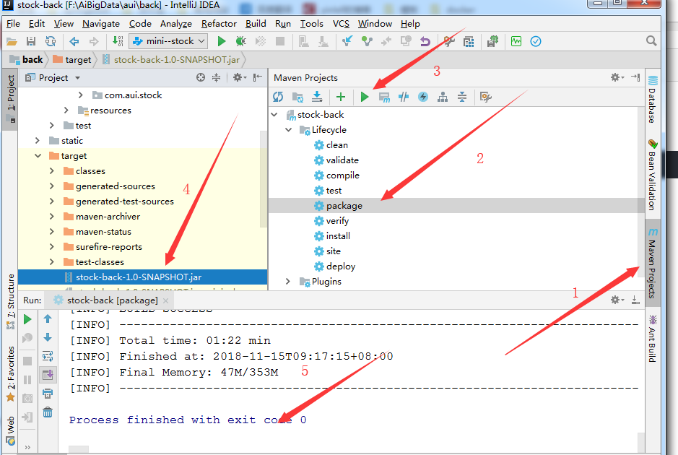Select stock-back-1.0-SNAPSHOT.jar in project tree
Screen dimensions: 678x455
point(139,277)
